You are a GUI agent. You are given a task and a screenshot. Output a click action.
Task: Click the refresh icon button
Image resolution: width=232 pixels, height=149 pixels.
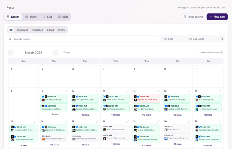click(x=222, y=39)
